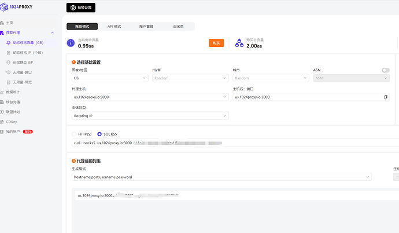Click the chart icon for data statistics
The height and width of the screenshot is (233, 399).
click(x=2, y=92)
